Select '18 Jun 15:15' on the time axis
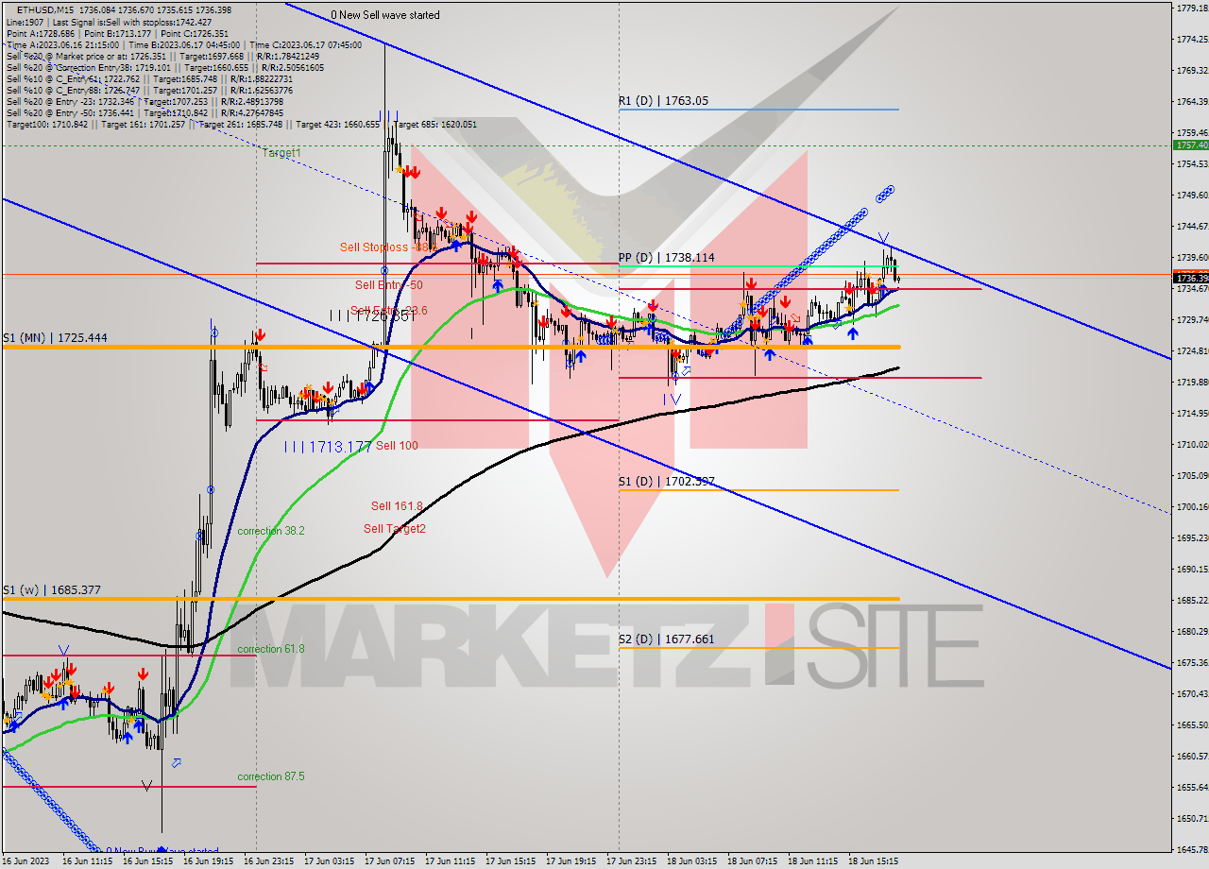 (873, 862)
